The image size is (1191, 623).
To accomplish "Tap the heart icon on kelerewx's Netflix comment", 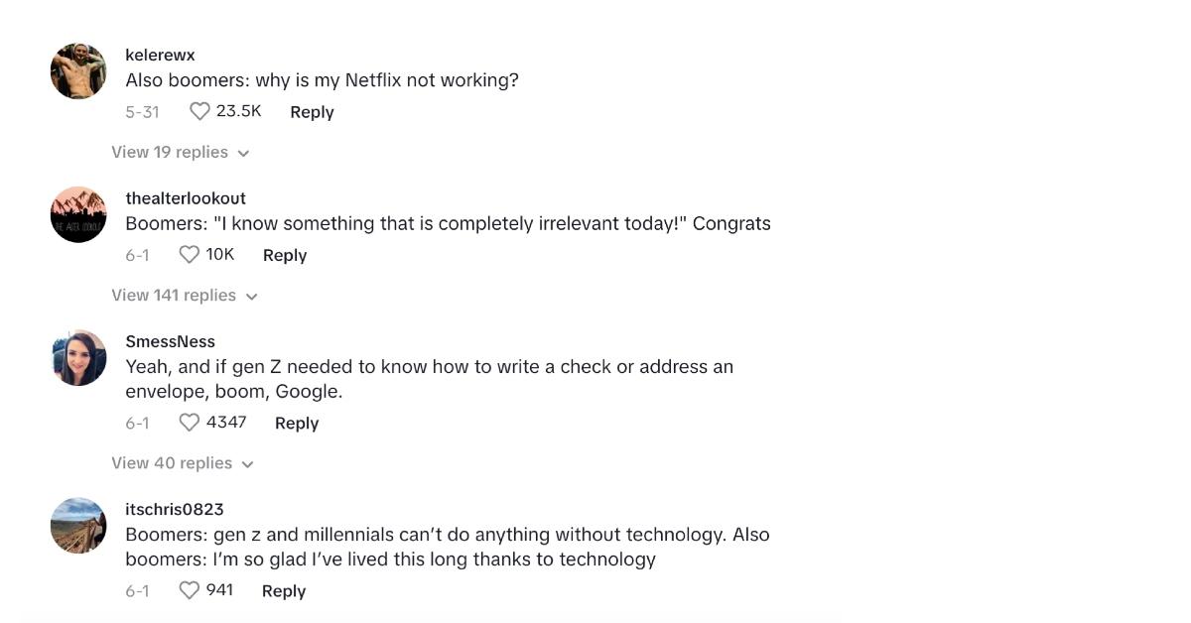I will point(198,111).
